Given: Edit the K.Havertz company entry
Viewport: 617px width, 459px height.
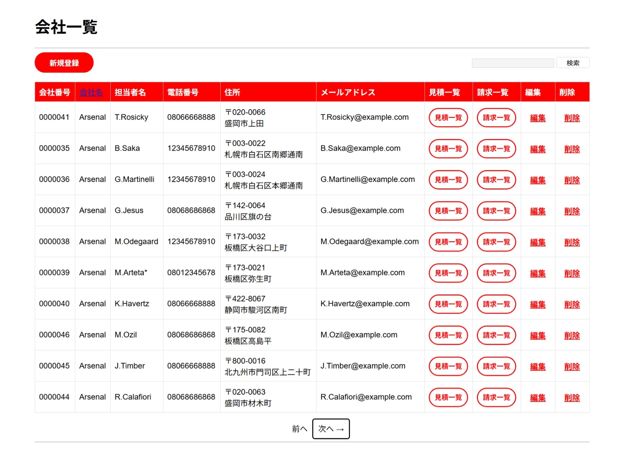Looking at the screenshot, I should 537,304.
